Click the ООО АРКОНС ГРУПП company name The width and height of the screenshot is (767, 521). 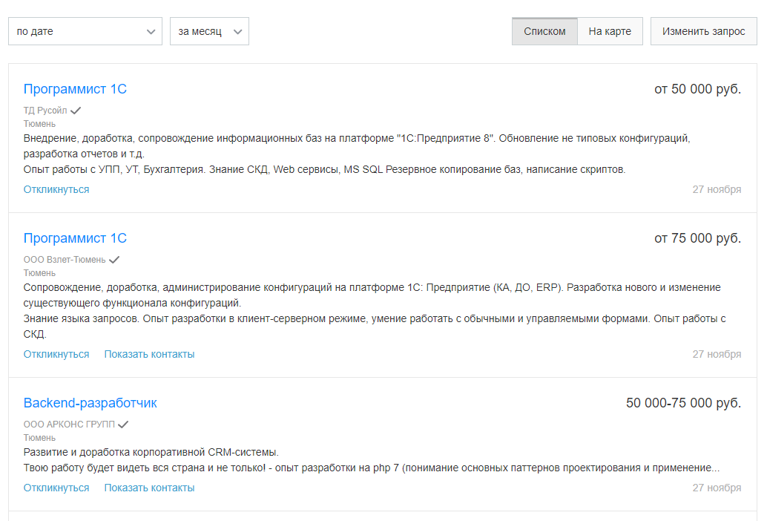tap(69, 425)
